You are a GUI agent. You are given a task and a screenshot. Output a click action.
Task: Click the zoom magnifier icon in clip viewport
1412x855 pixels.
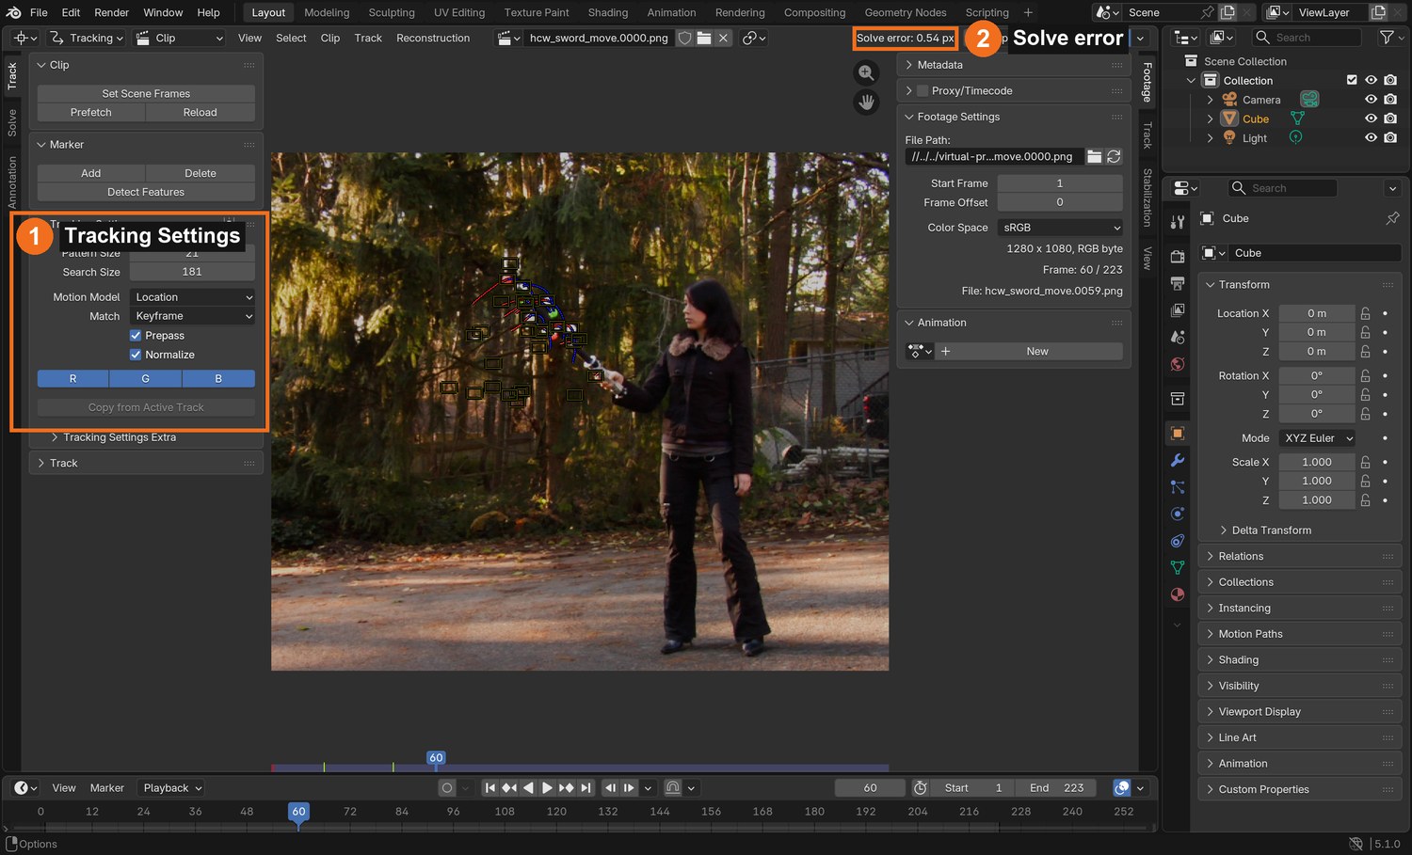click(866, 72)
